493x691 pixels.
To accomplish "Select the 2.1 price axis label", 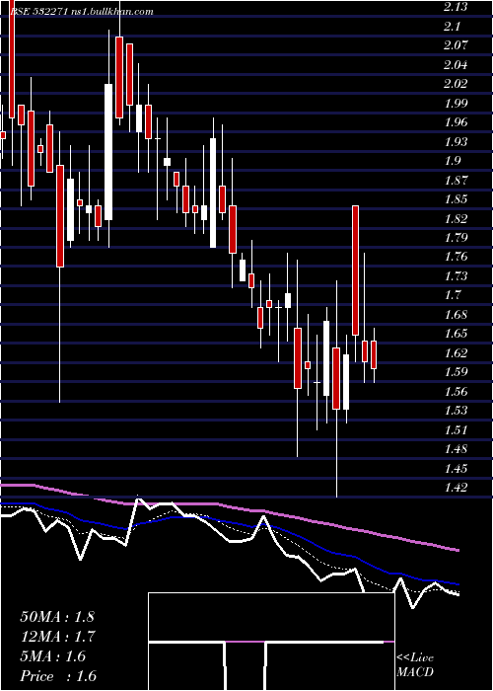I will click(452, 26).
